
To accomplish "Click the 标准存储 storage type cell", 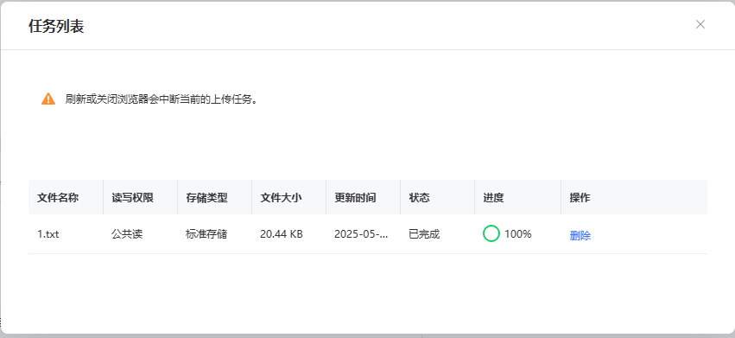I will 206,233.
